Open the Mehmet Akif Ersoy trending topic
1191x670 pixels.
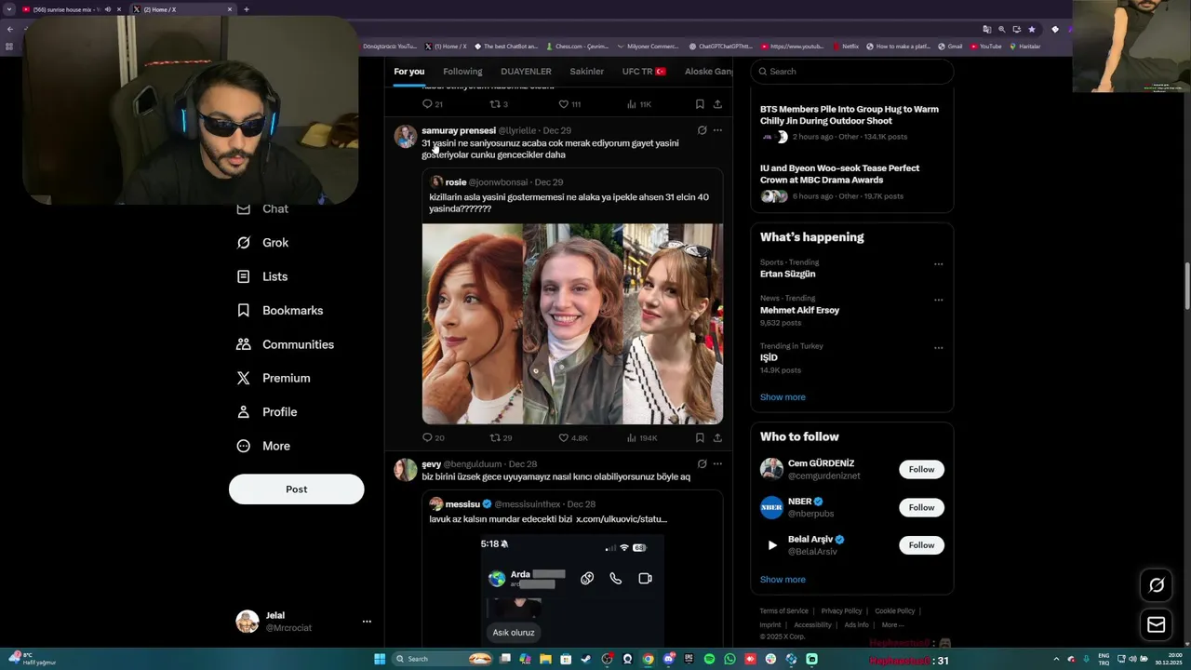(x=799, y=310)
